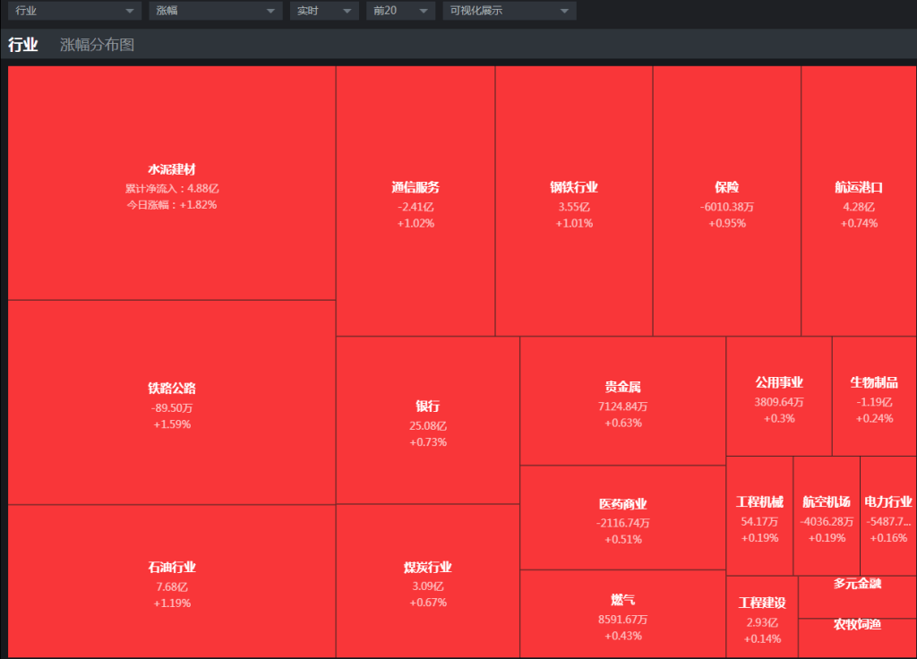The height and width of the screenshot is (659, 917).
Task: Select the 银行 sector tile
Action: point(427,420)
